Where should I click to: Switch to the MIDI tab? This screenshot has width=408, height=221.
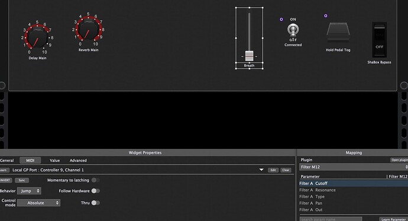(x=30, y=160)
